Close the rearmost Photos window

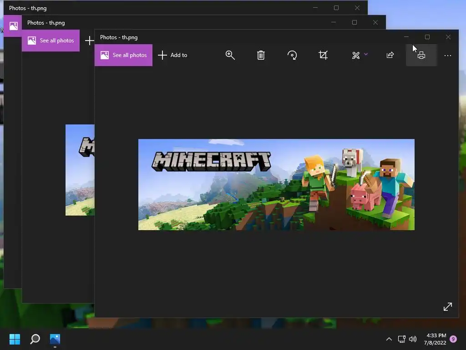tap(357, 8)
